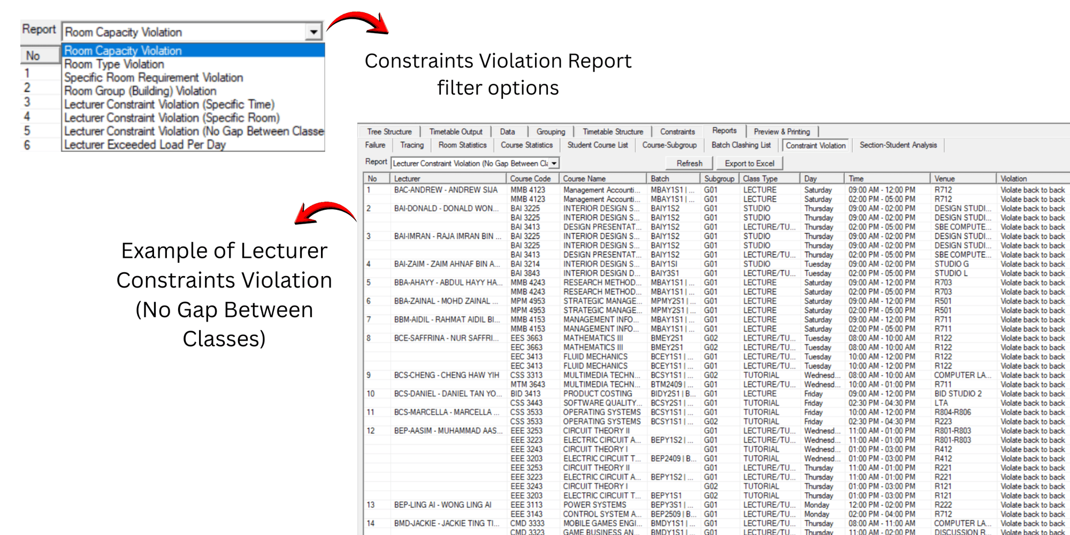Screen dimensions: 1070x535
Task: Select the Constraint Violation sub-tab
Action: (x=815, y=146)
